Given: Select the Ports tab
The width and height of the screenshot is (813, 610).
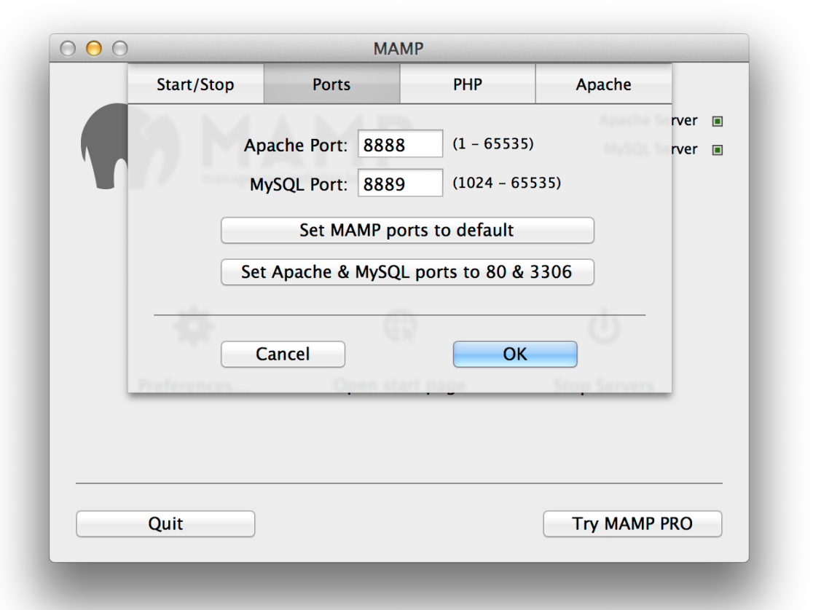Looking at the screenshot, I should 332,84.
